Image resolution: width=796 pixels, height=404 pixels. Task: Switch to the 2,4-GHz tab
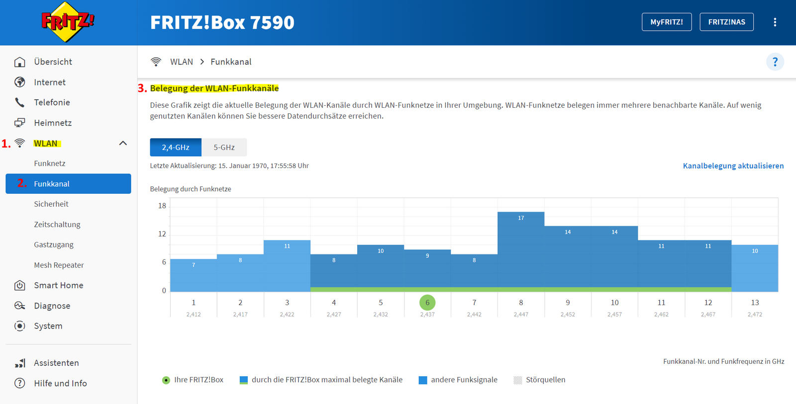176,147
